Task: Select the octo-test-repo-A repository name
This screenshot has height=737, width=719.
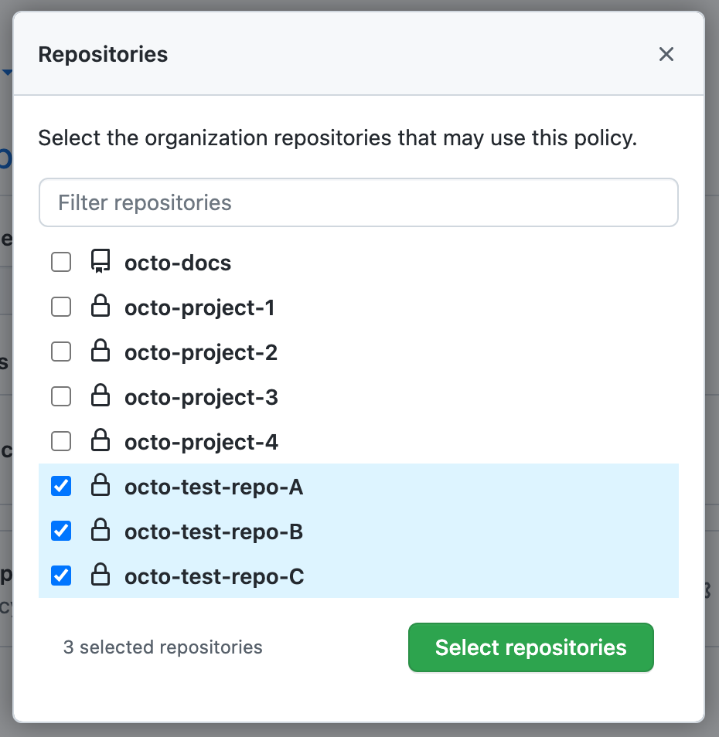Action: [x=213, y=486]
